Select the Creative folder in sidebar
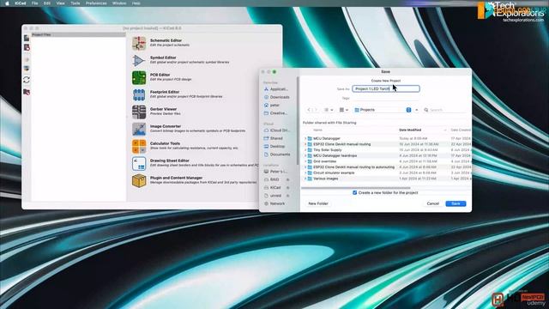 (276, 113)
